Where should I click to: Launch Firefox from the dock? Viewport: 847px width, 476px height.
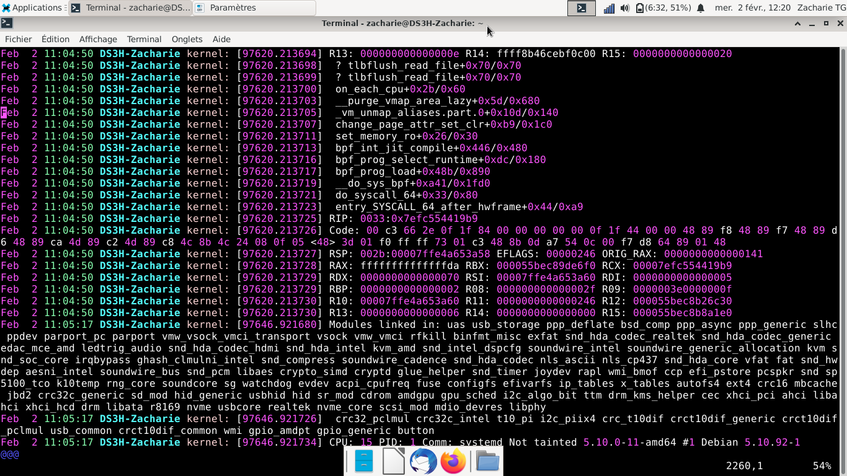click(453, 462)
